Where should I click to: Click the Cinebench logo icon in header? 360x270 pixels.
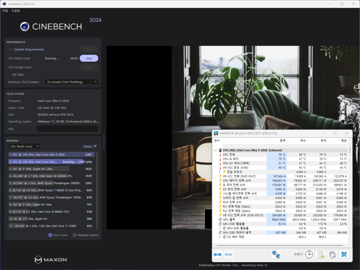(25, 26)
